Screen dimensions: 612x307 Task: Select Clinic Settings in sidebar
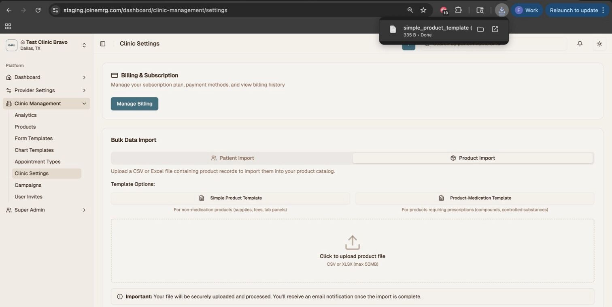(47, 173)
